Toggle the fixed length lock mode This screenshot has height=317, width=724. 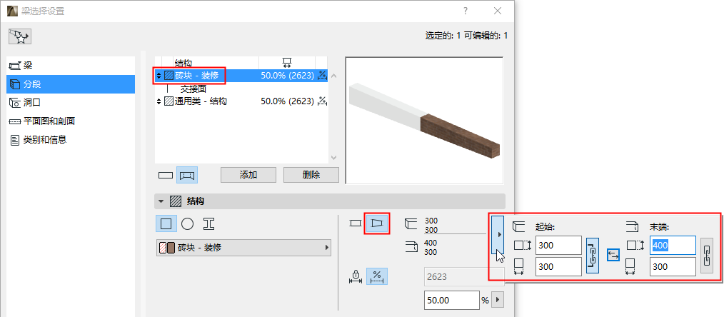(356, 276)
